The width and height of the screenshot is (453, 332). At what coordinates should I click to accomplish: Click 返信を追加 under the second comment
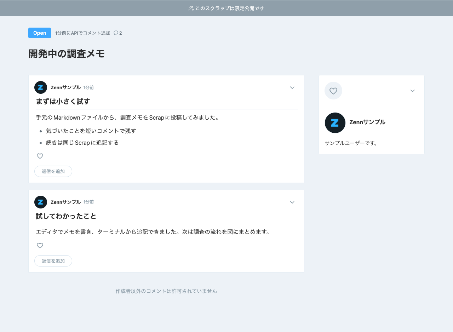pyautogui.click(x=53, y=261)
